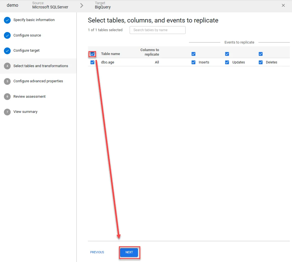
Task: Select tables and transformations step
Action: tap(41, 66)
